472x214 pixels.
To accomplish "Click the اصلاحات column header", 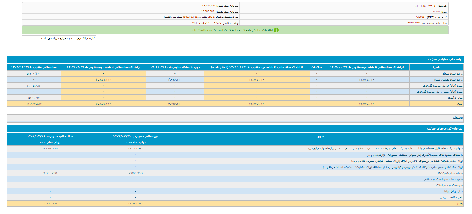I will click(317, 67).
